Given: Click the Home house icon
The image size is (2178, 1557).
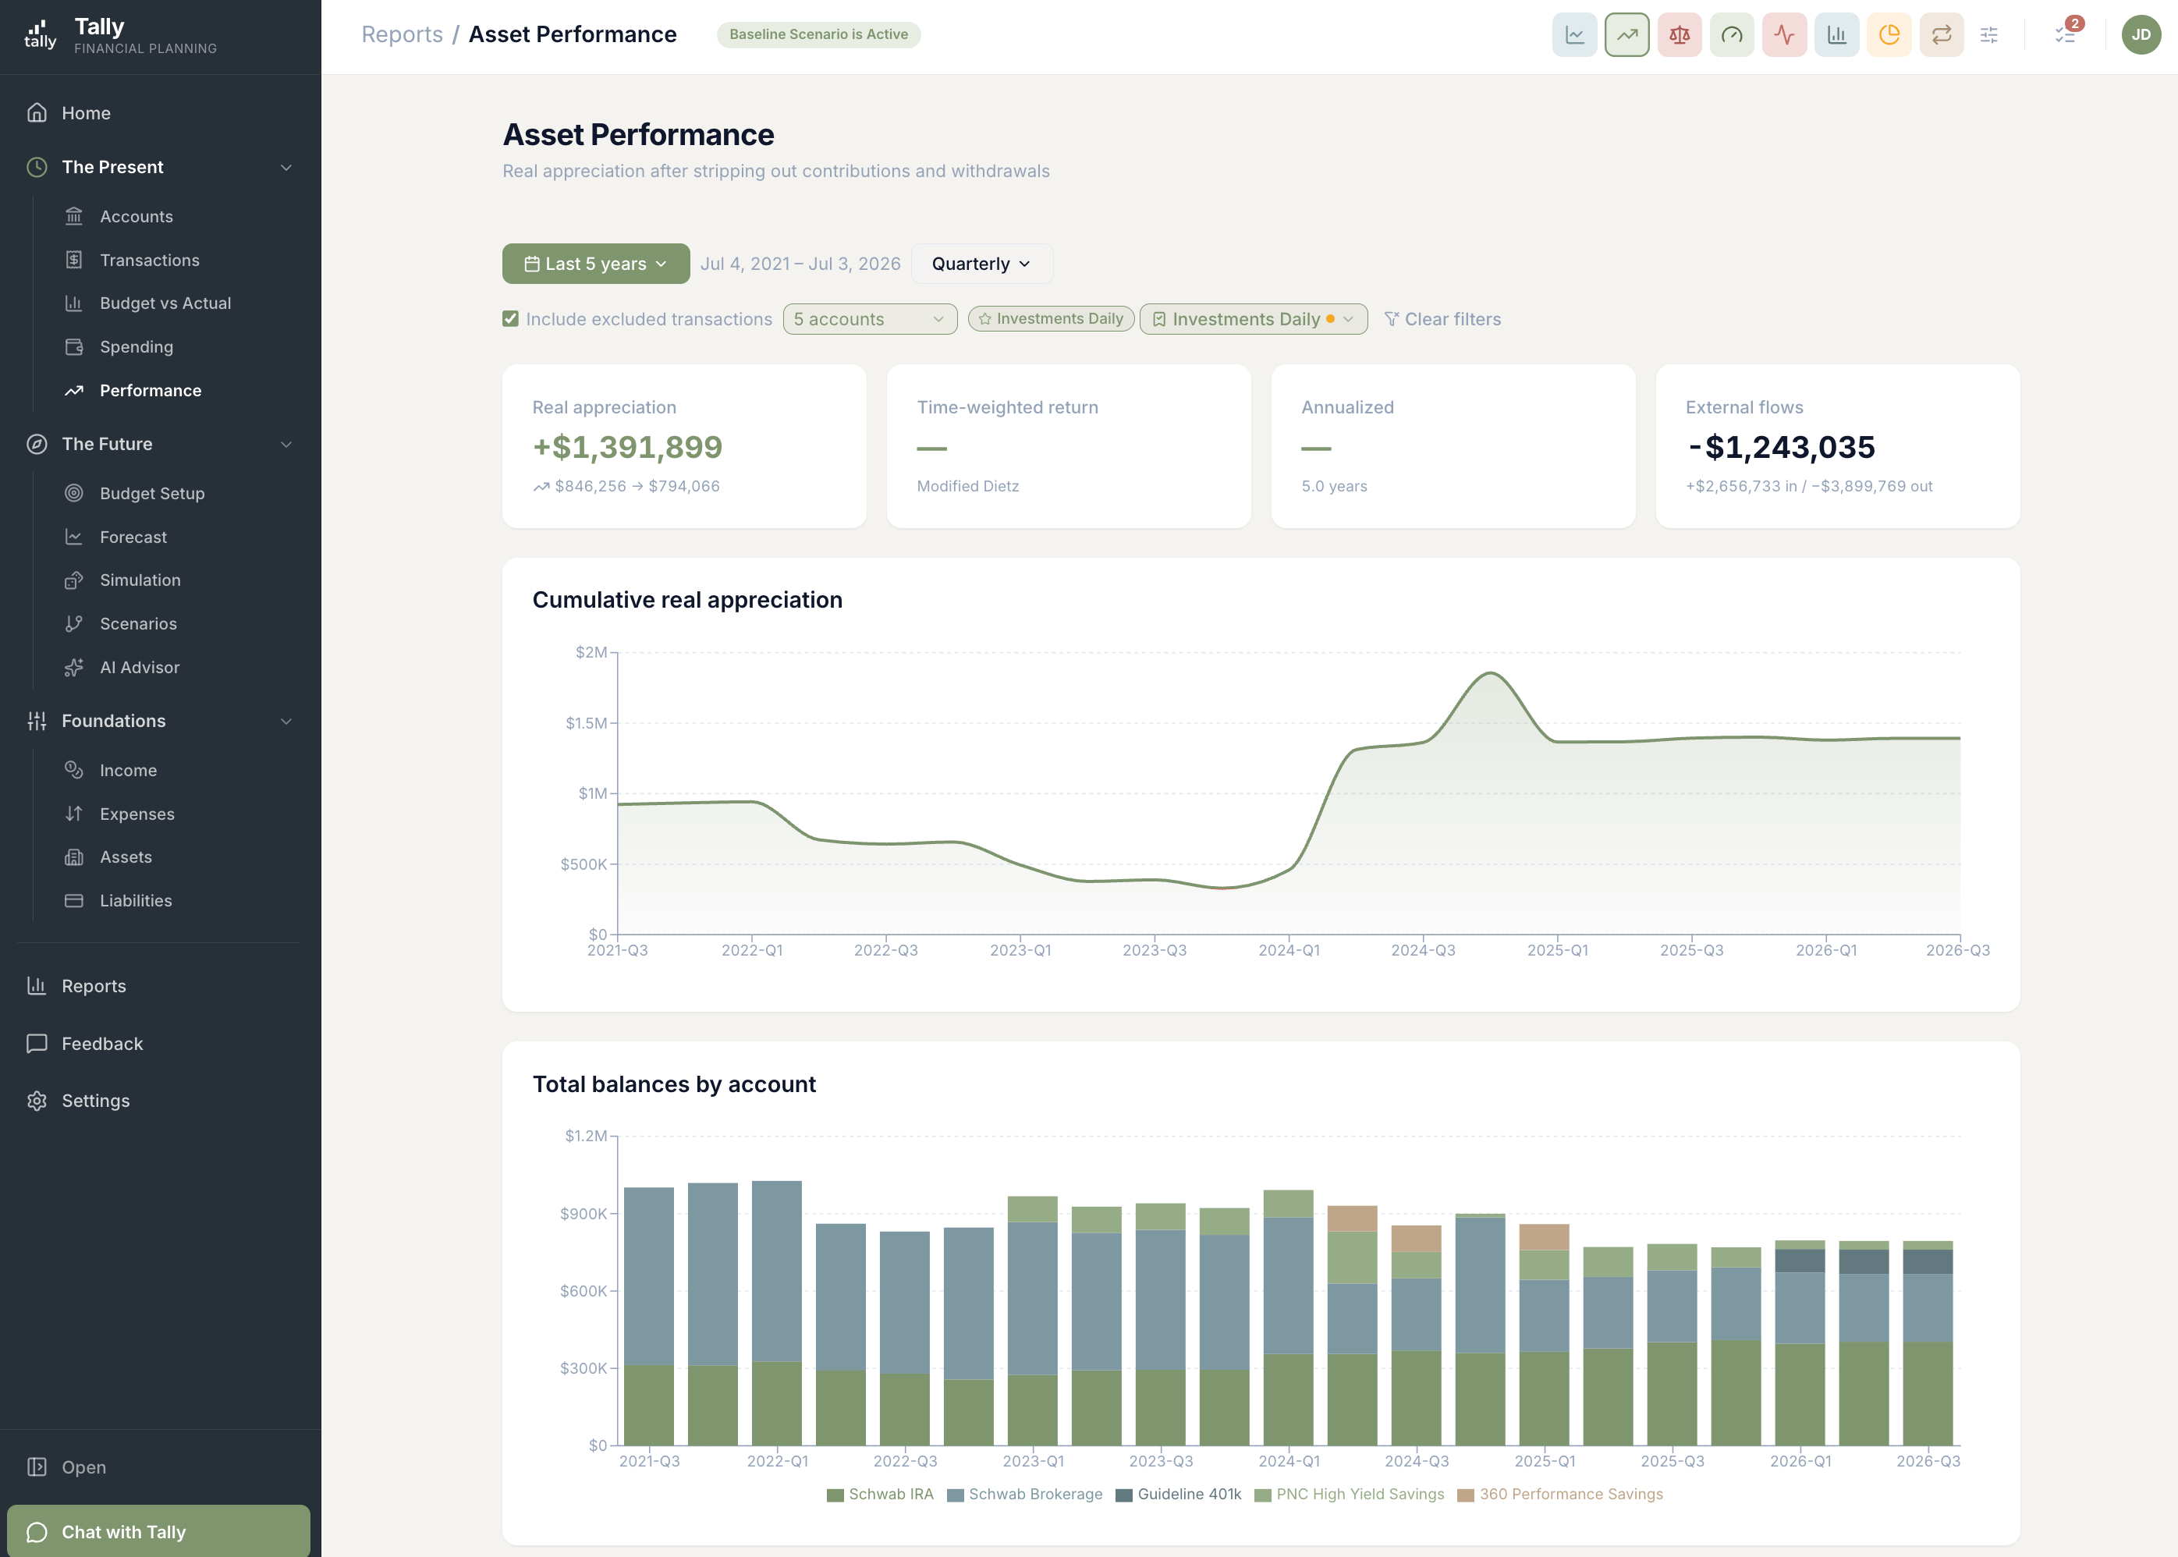Looking at the screenshot, I should coord(37,113).
